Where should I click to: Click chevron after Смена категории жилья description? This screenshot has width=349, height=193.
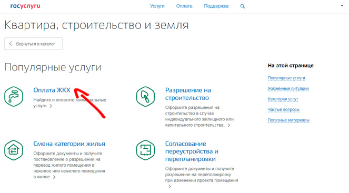click(x=54, y=177)
